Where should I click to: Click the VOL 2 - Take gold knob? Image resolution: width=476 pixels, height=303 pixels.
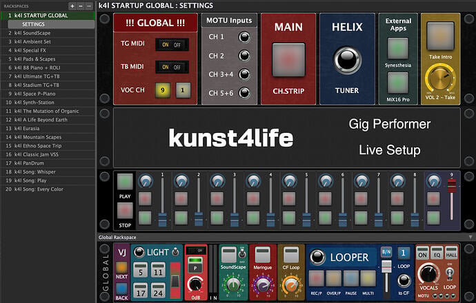tap(440, 80)
